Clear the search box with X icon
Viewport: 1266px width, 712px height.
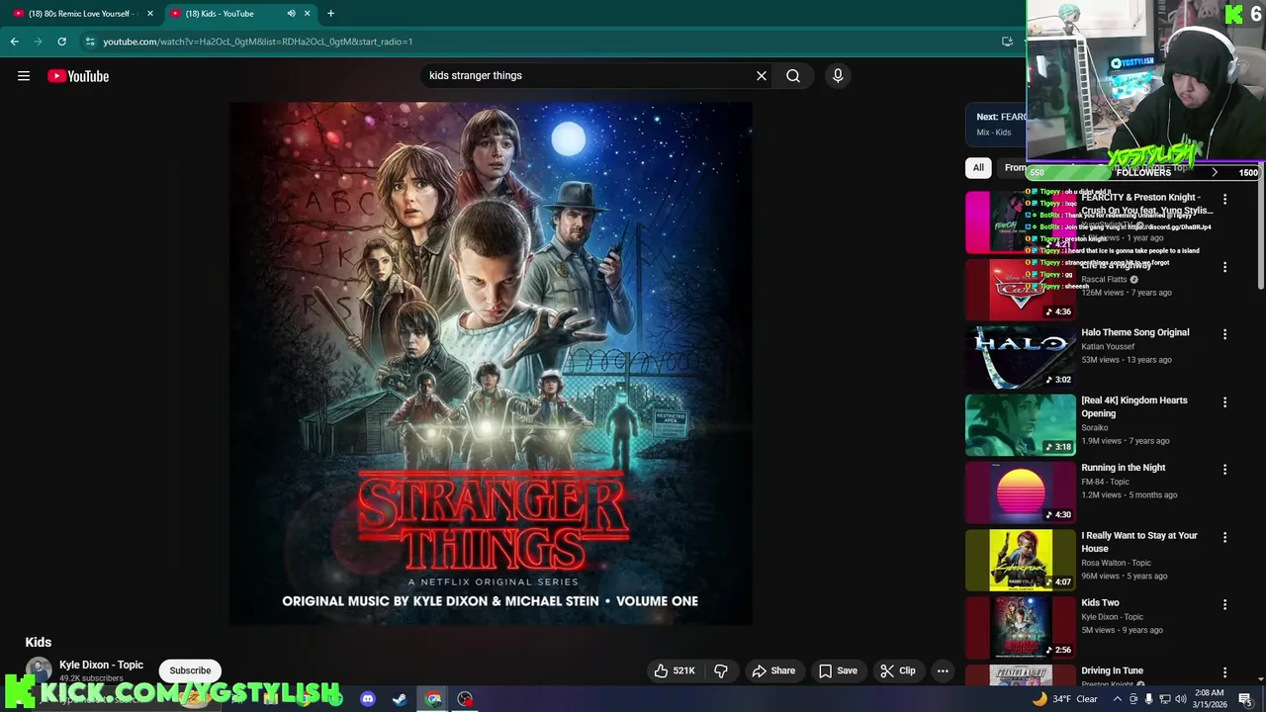tap(762, 75)
